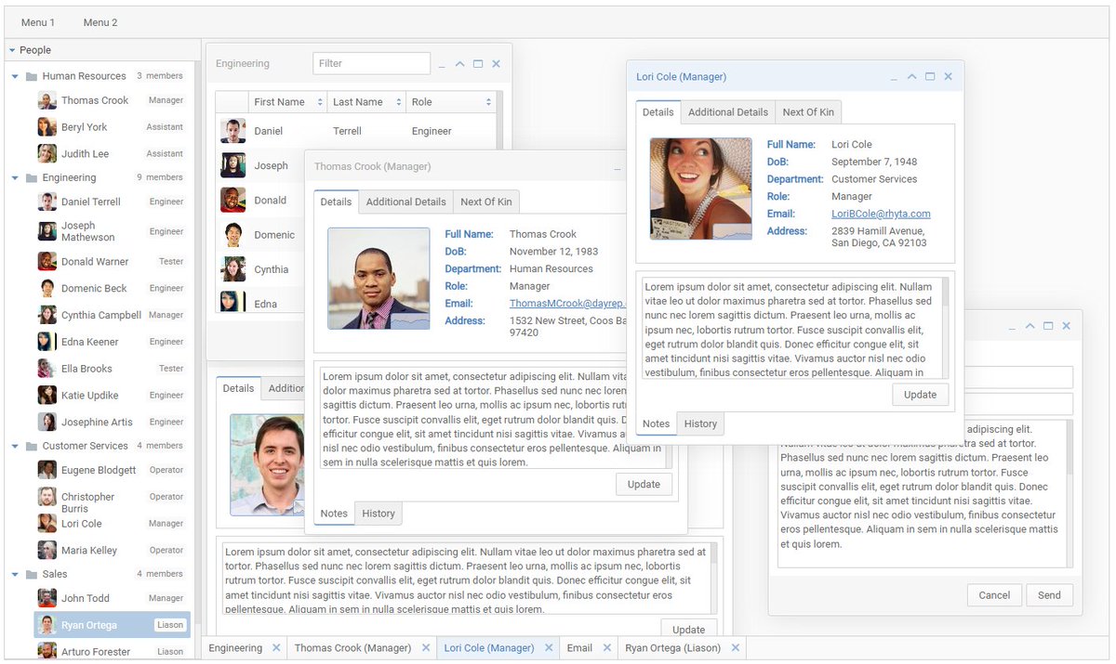Click the Filter input in Engineering window

coord(372,63)
